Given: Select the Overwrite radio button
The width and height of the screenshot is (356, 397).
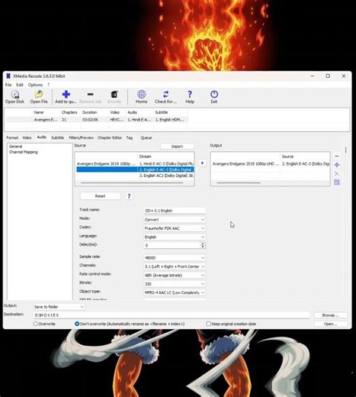Looking at the screenshot, I should [36, 324].
